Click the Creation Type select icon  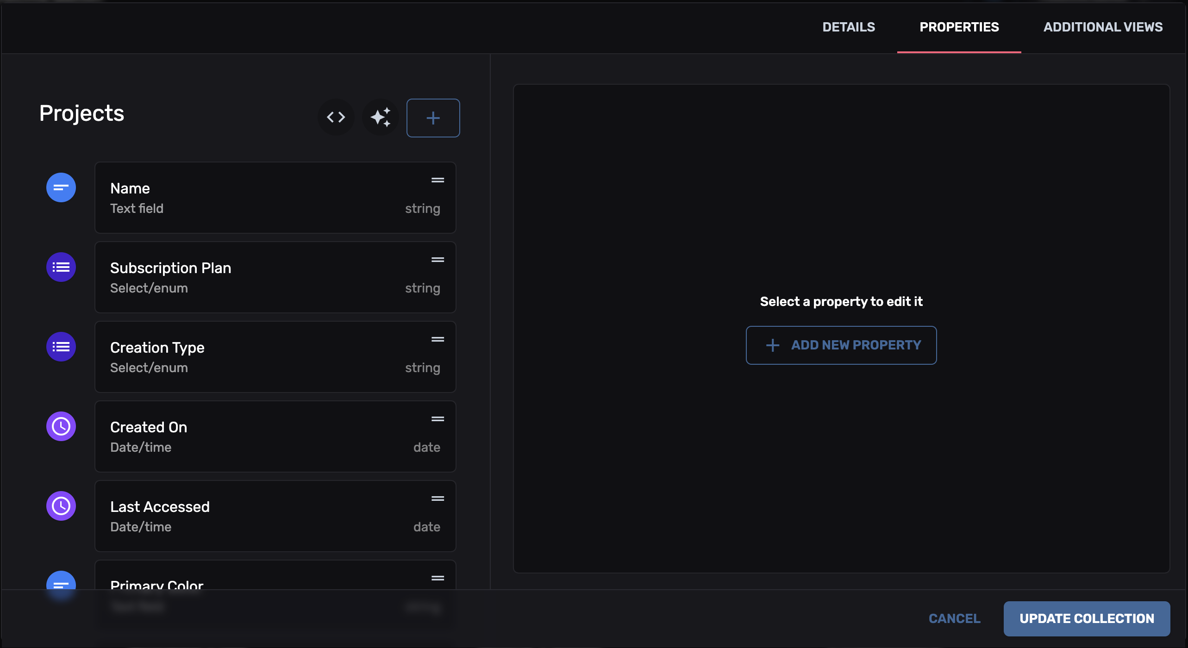pos(61,346)
